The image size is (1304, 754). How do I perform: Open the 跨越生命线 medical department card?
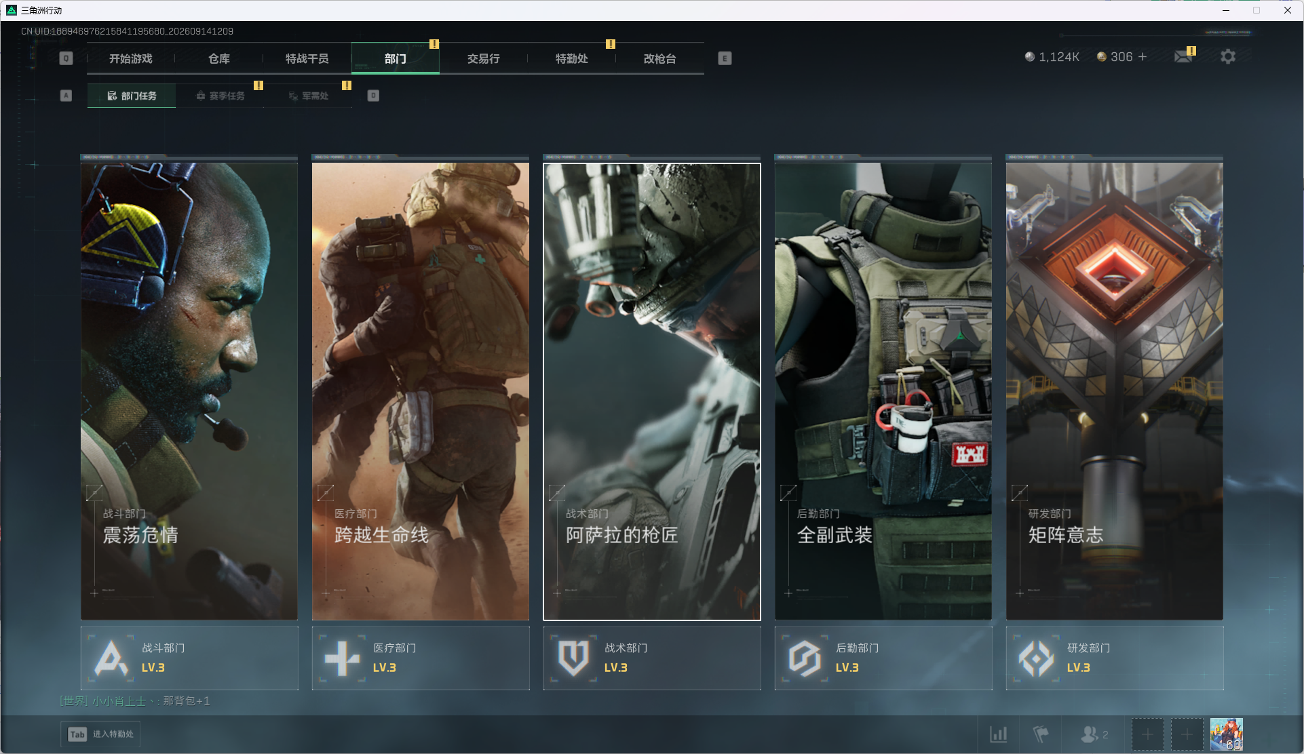click(x=421, y=391)
